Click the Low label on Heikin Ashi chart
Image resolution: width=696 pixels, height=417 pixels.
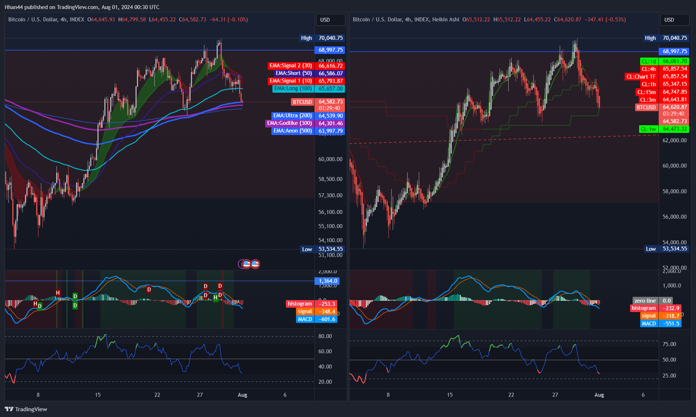(x=651, y=249)
